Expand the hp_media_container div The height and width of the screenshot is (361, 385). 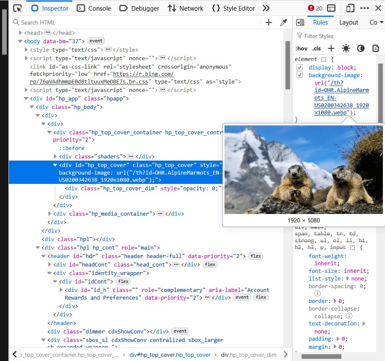pyautogui.click(x=50, y=214)
